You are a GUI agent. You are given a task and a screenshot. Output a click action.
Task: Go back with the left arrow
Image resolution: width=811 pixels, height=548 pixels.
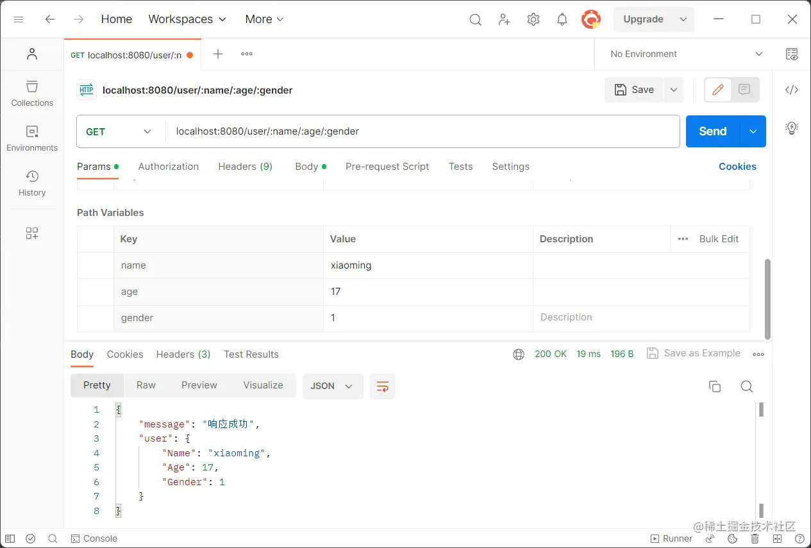click(x=50, y=19)
